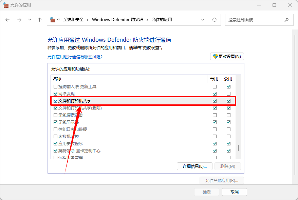Click the 更改设置(N) button
This screenshot has height=200, width=298.
[x=227, y=57]
